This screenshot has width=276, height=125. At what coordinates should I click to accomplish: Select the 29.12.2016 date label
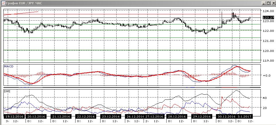point(202,116)
